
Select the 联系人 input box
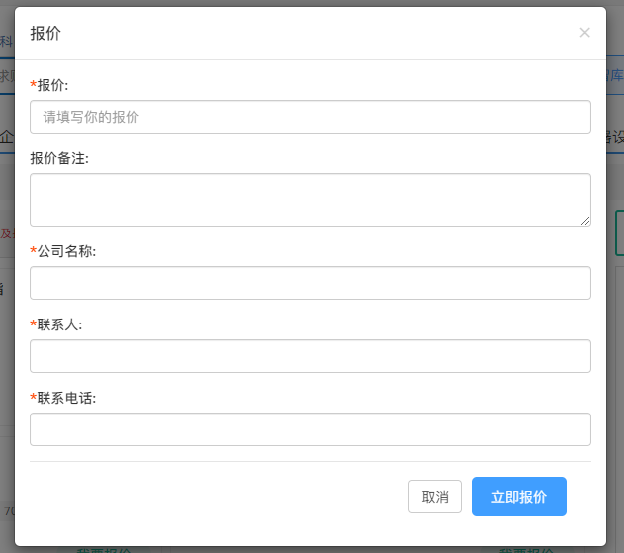coord(311,356)
